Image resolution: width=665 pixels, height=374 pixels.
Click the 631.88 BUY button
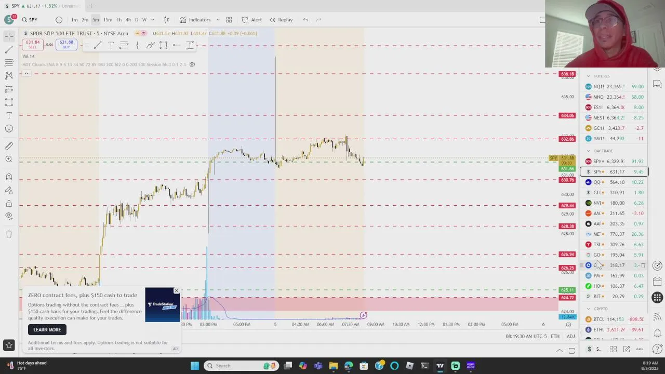(66, 45)
